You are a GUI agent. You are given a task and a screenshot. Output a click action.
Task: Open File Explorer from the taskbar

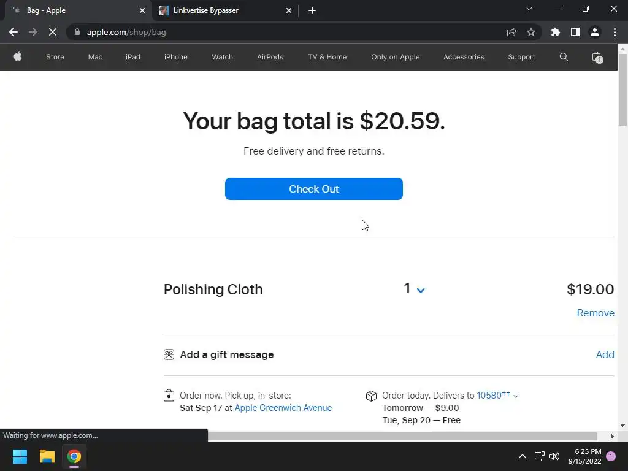47,456
